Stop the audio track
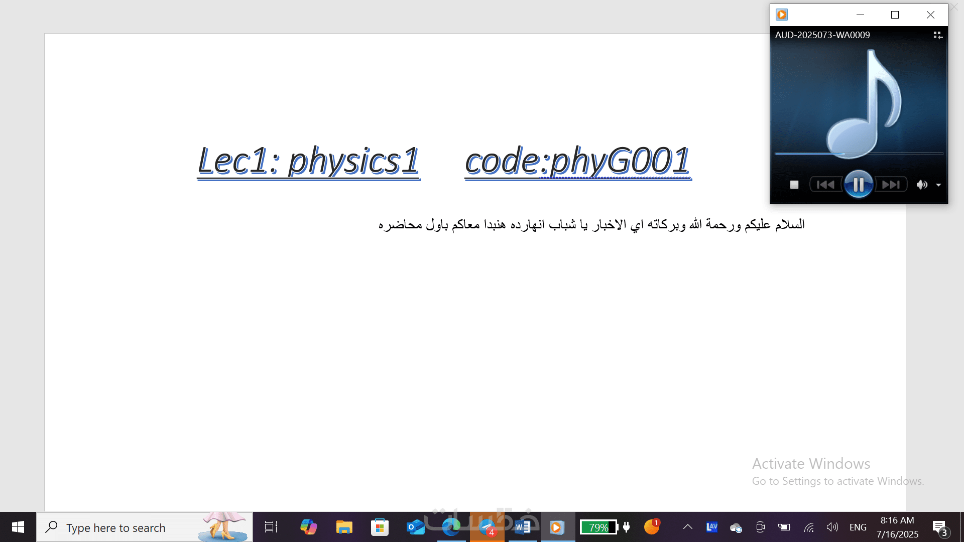Screen dimensions: 964x542 coord(794,185)
